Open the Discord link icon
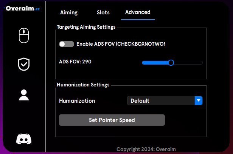The image size is (233, 154). [24, 139]
